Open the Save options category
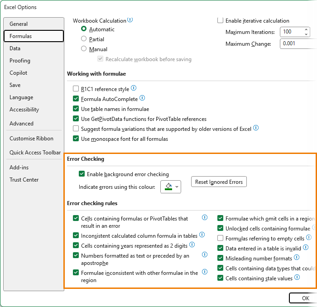Viewport: 317px width, 307px height. tap(34, 85)
